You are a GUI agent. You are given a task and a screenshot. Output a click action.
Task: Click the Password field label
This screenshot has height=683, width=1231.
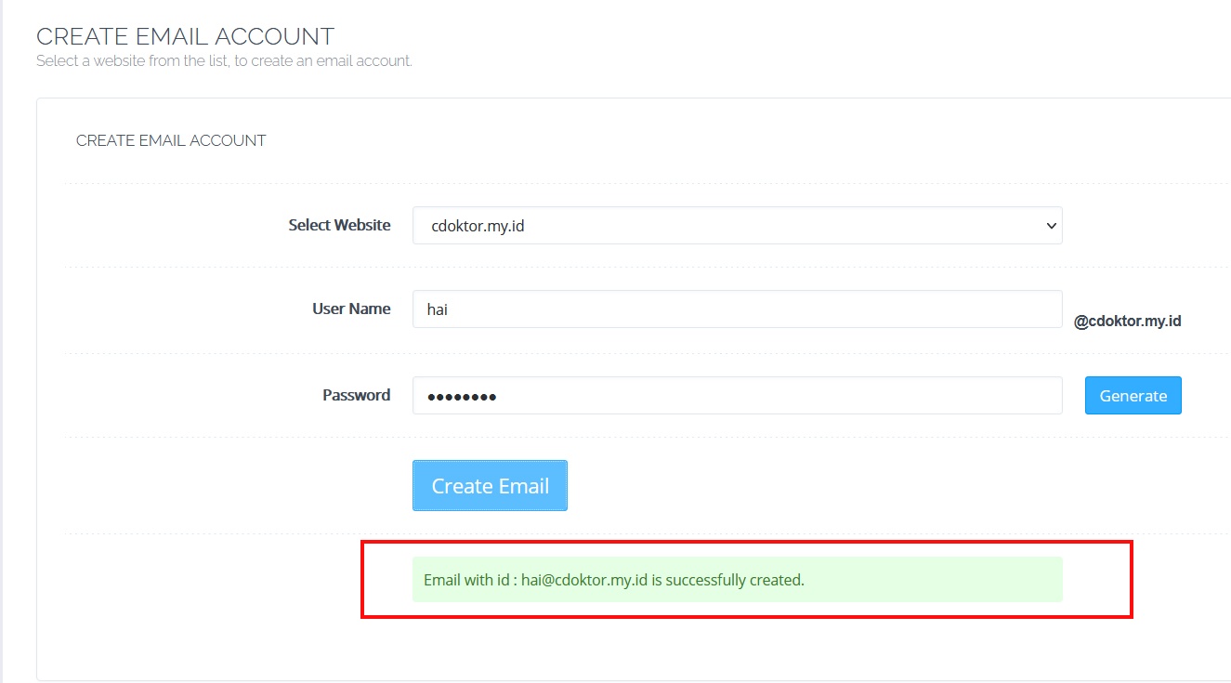pyautogui.click(x=357, y=395)
